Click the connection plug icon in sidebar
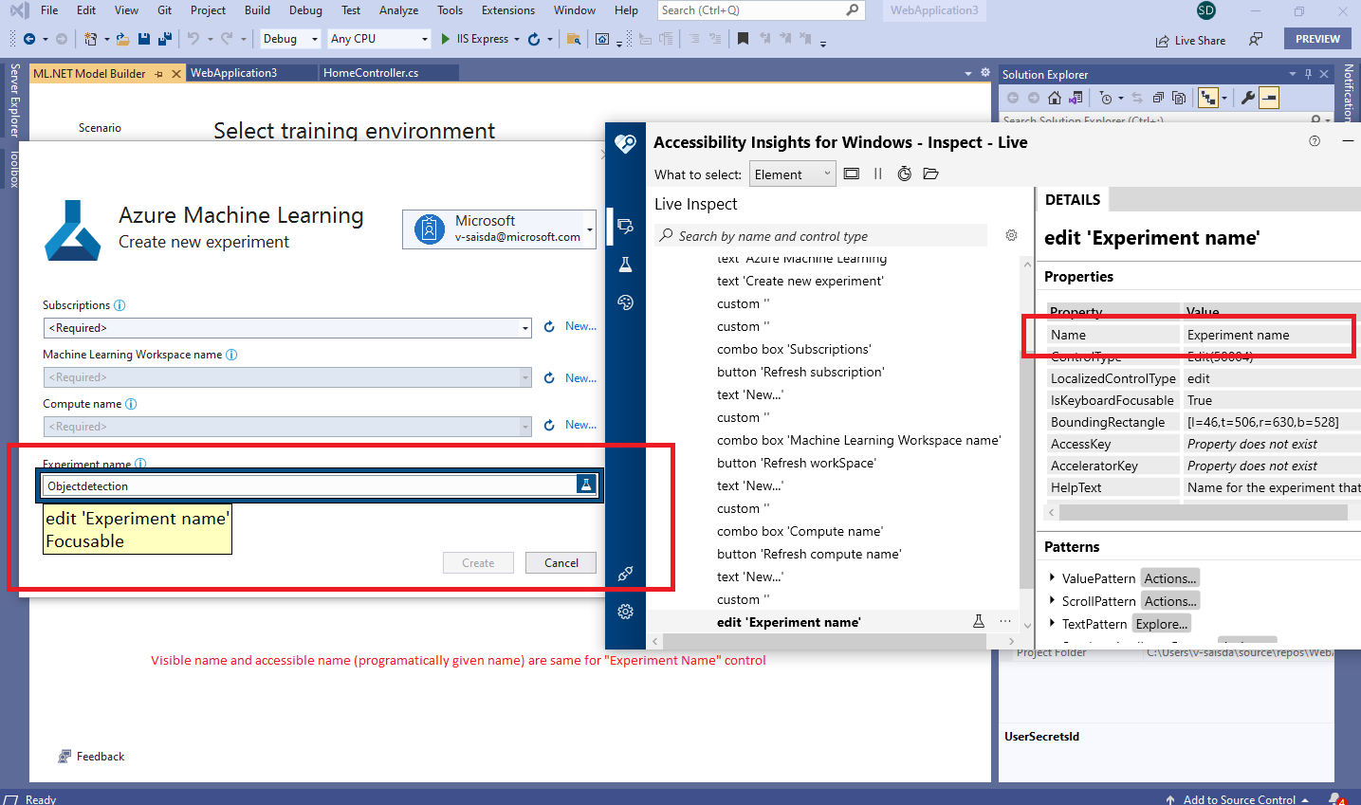This screenshot has width=1361, height=805. coord(625,573)
